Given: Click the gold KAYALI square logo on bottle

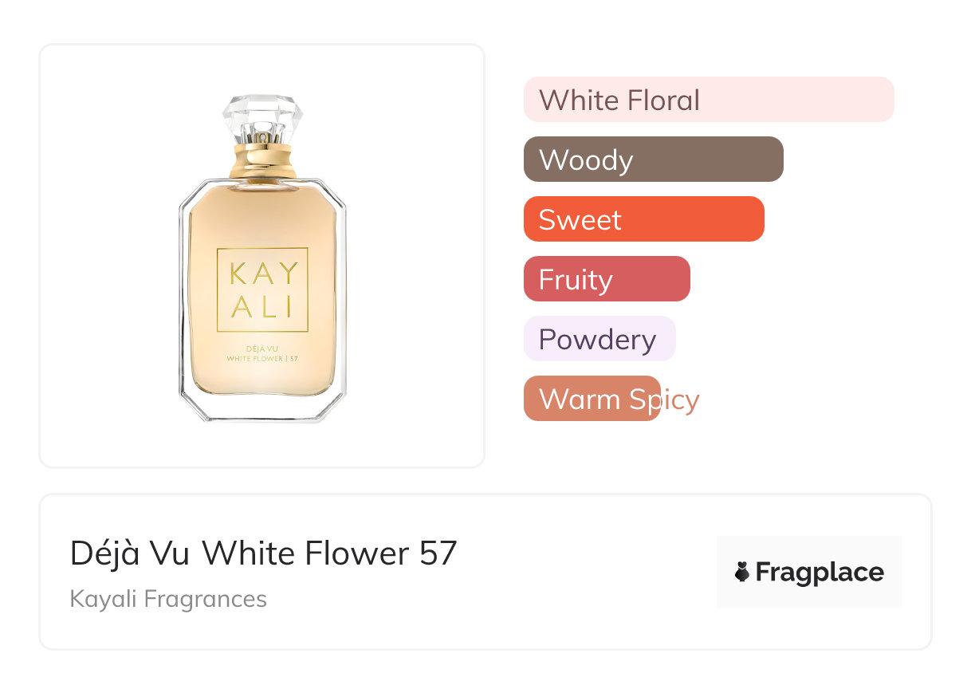Looking at the screenshot, I should pos(262,289).
